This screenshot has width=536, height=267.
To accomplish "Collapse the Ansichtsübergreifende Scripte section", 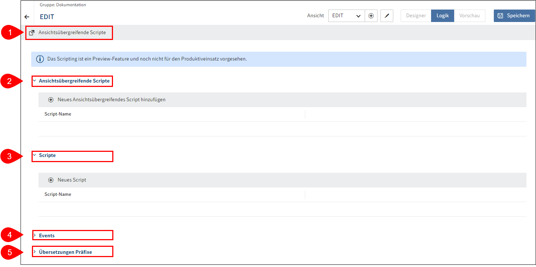I will coord(34,81).
